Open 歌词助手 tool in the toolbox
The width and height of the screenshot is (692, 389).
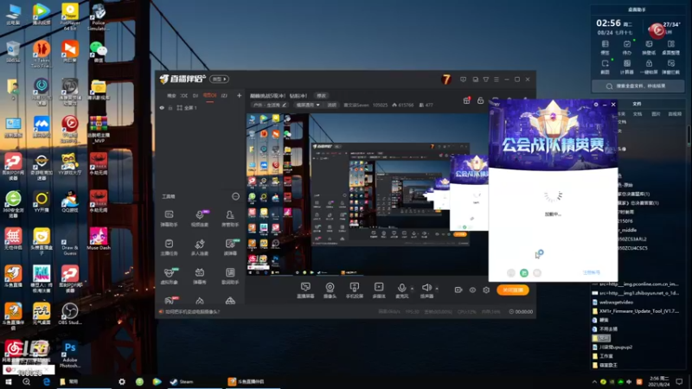click(230, 276)
